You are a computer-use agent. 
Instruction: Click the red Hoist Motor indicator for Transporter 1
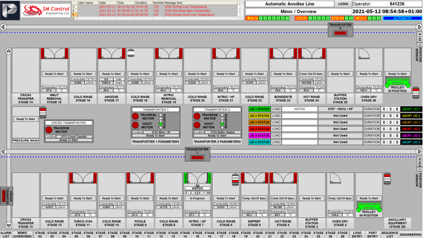coord(135,125)
